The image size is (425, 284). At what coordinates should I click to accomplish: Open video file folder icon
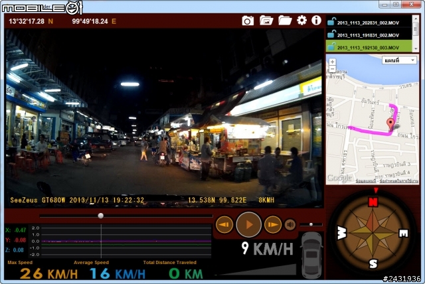pos(285,21)
